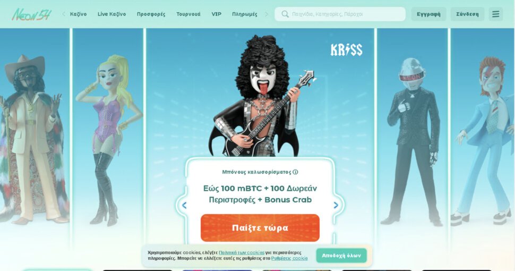
Task: Open Πληρωμές in navigation
Action: [245, 14]
